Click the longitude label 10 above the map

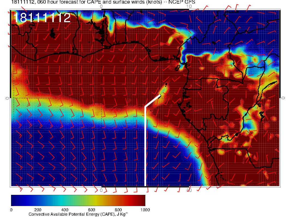pos(189,7)
